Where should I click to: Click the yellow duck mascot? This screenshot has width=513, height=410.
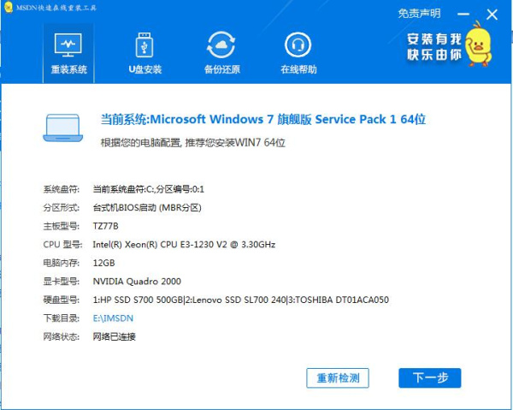(x=478, y=44)
